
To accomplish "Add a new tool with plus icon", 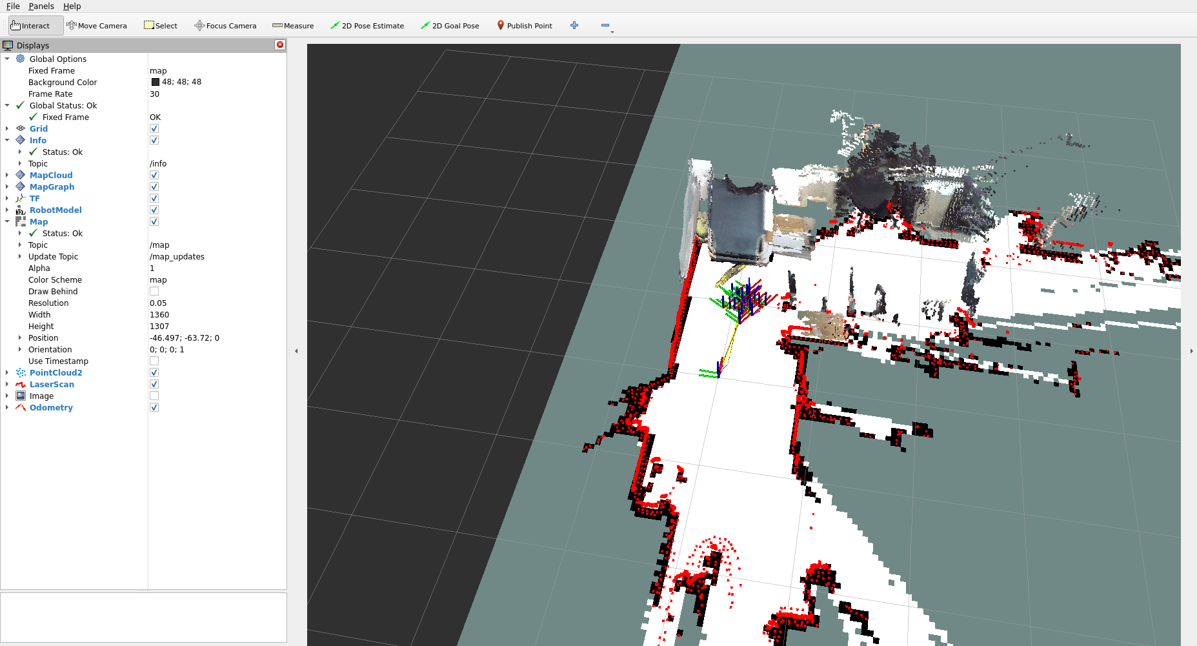I will (574, 25).
